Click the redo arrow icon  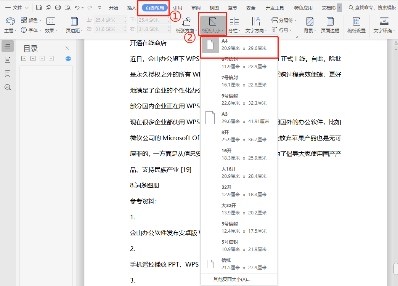point(90,8)
